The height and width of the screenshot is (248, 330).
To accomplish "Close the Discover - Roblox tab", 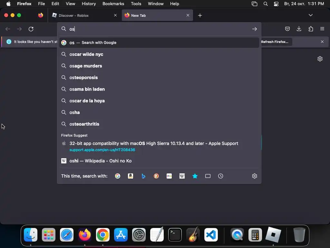I will click(115, 15).
